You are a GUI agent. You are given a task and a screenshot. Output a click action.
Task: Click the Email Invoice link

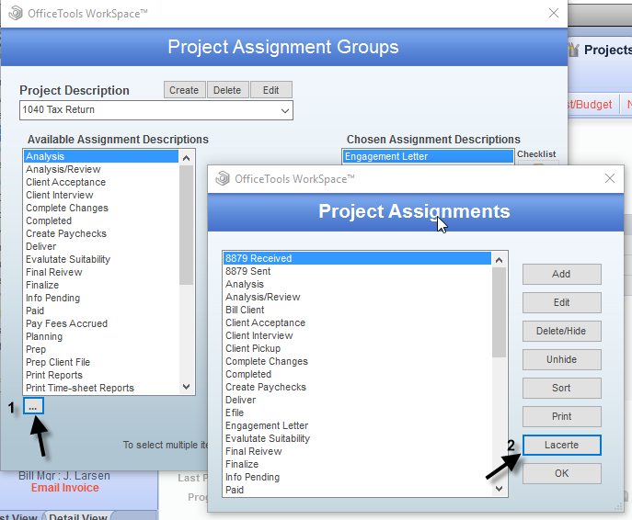click(65, 488)
